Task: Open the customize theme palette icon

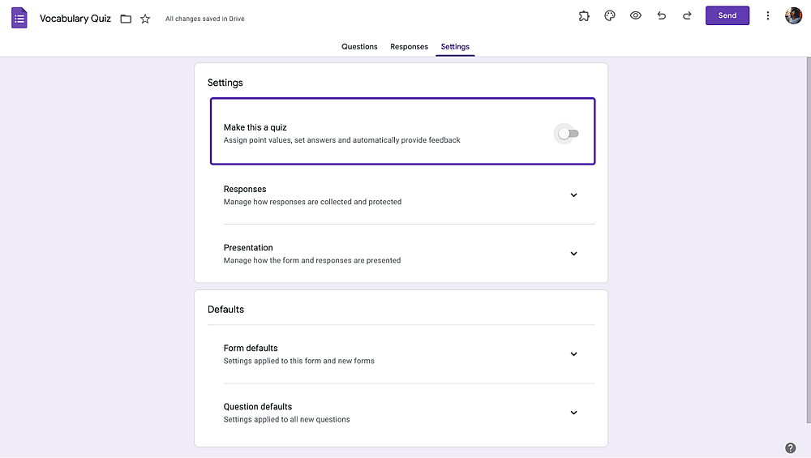Action: click(x=610, y=15)
